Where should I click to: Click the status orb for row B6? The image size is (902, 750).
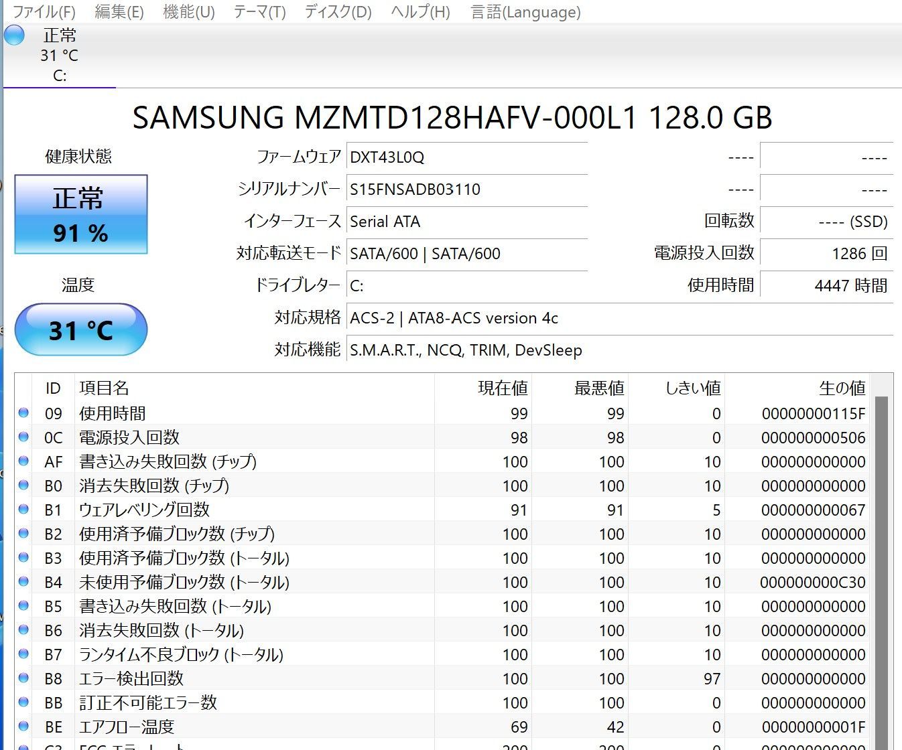coord(23,629)
